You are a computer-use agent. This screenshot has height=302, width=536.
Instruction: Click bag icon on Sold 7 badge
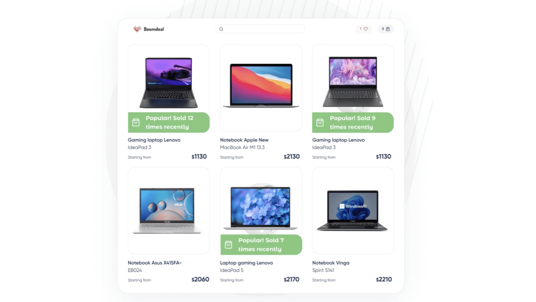[228, 245]
